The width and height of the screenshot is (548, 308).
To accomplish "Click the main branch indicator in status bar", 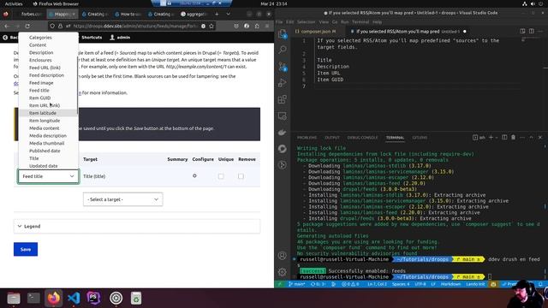I will [x=297, y=284].
